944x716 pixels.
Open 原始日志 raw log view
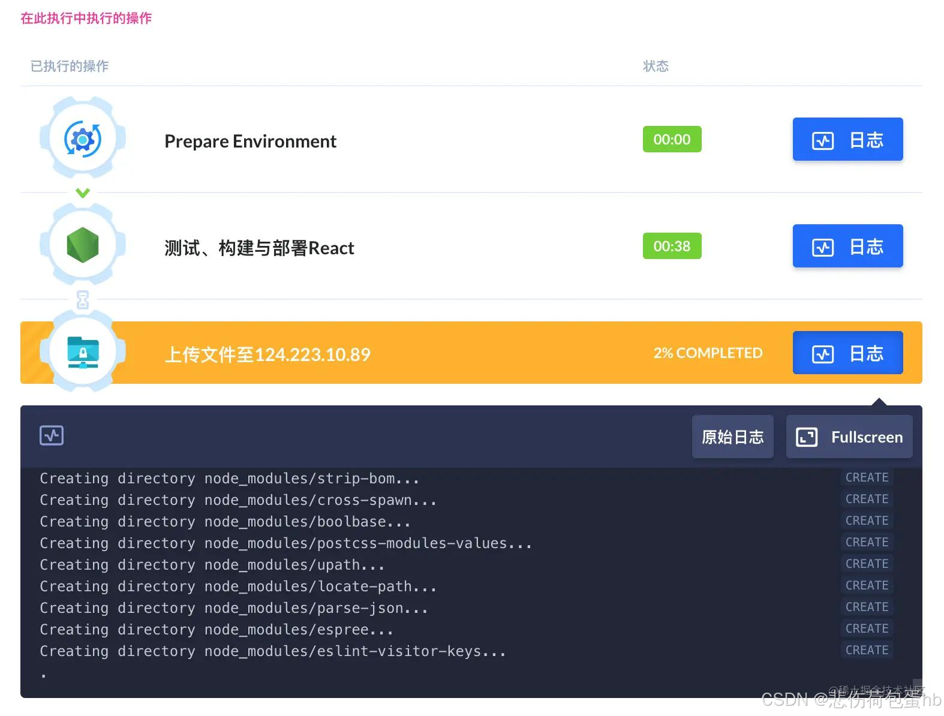point(732,437)
